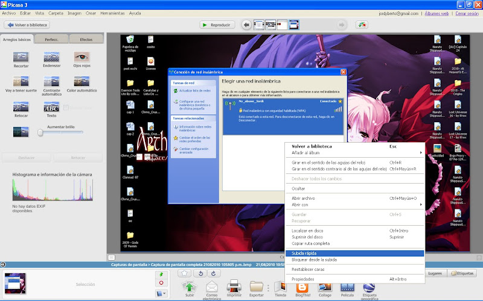
Task: Click the Imprimir printer icon
Action: [234, 287]
